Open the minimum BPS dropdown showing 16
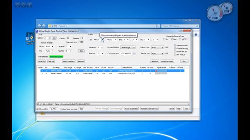The height and width of the screenshot is (140, 250). coord(128,40)
